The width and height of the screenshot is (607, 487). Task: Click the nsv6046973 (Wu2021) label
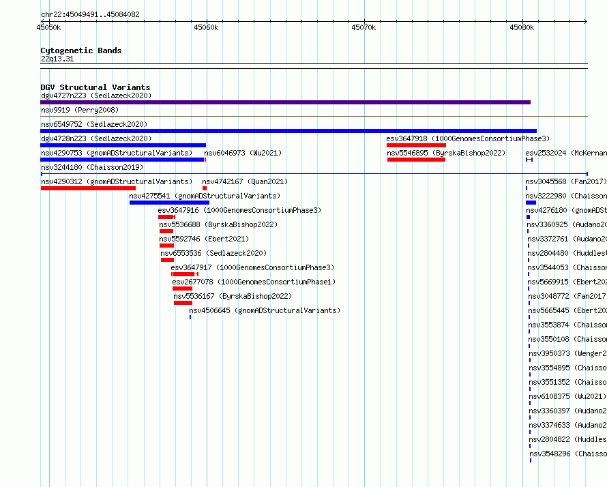(x=243, y=153)
